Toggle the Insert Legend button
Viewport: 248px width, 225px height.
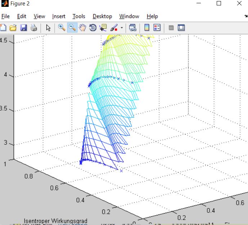pyautogui.click(x=157, y=28)
